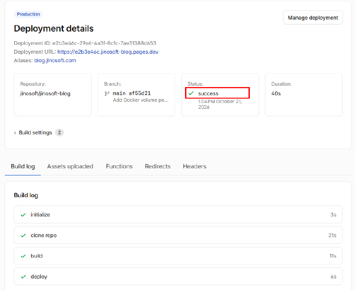The image size is (355, 290).
Task: Open the Redirects tab
Action: tap(158, 167)
